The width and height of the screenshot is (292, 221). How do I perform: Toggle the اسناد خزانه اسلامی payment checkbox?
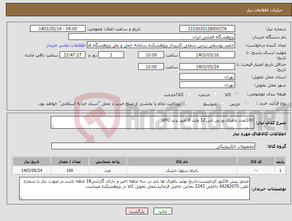coord(185,103)
